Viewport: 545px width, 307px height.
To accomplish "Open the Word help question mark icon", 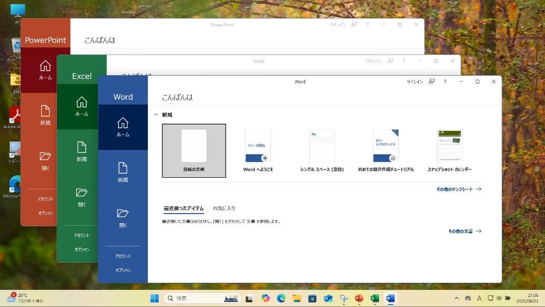I will tap(445, 81).
